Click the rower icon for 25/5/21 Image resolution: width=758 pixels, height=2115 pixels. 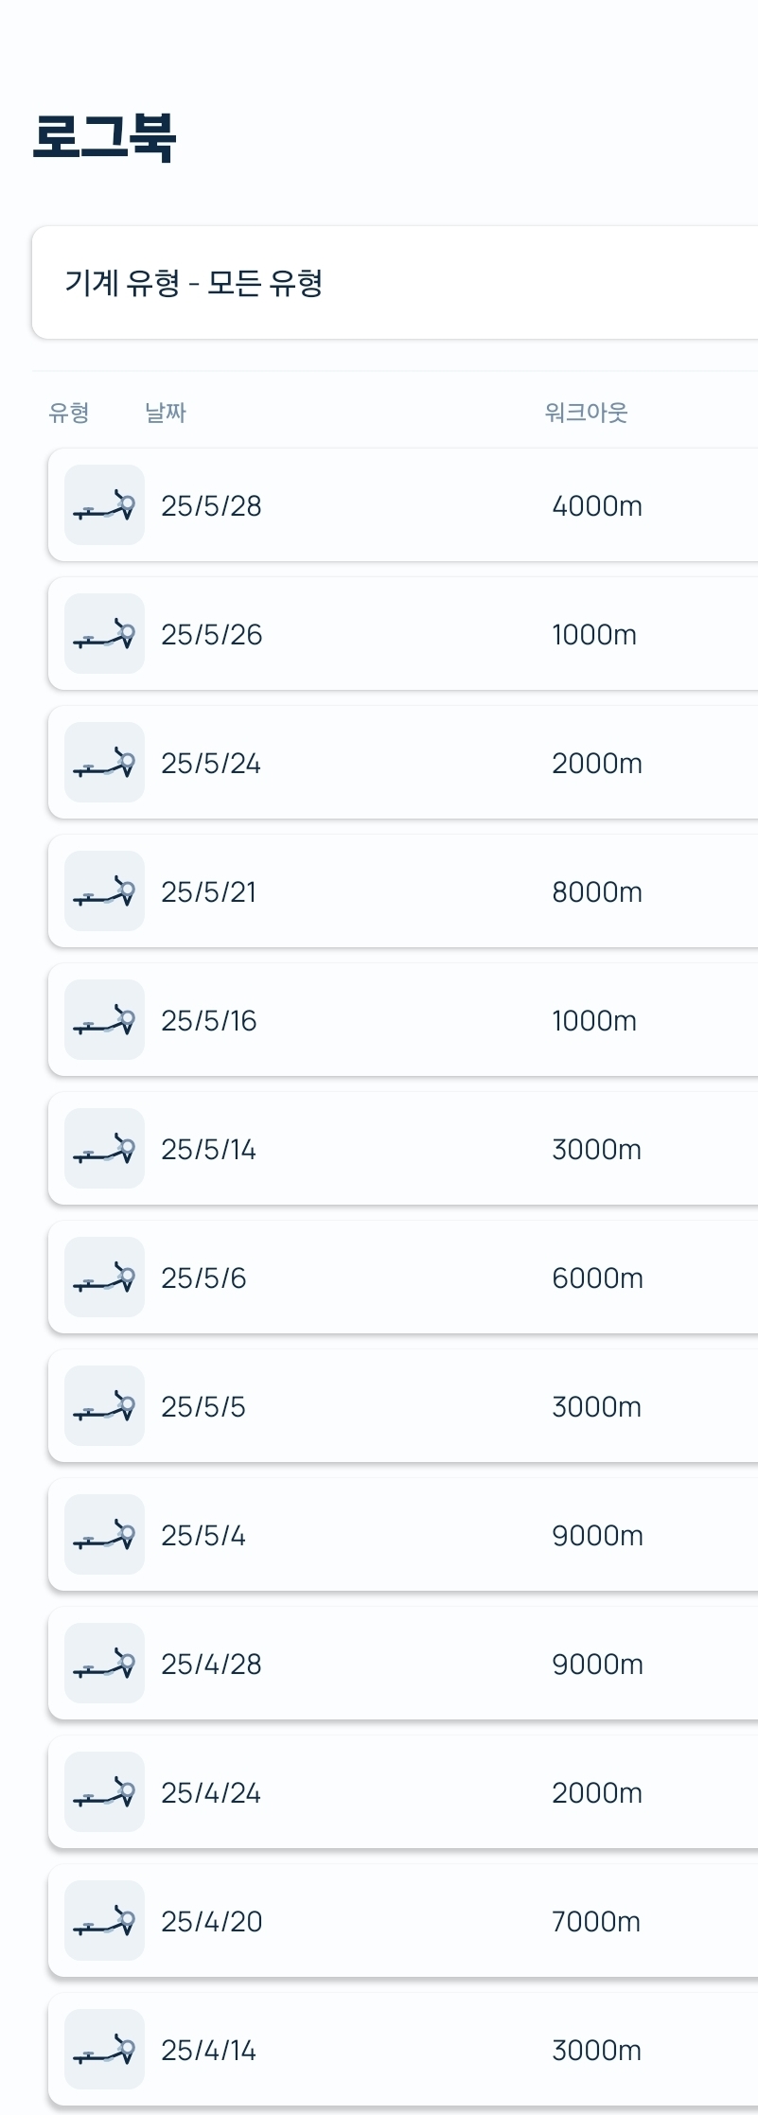104,891
